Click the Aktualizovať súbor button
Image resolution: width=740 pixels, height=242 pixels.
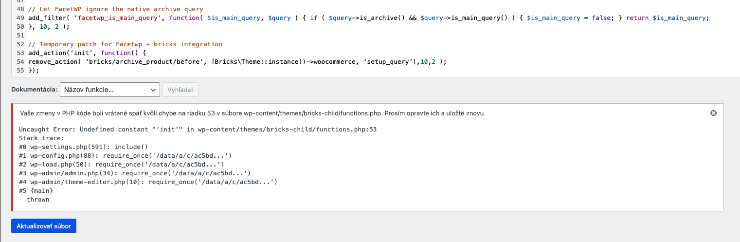coord(44,226)
